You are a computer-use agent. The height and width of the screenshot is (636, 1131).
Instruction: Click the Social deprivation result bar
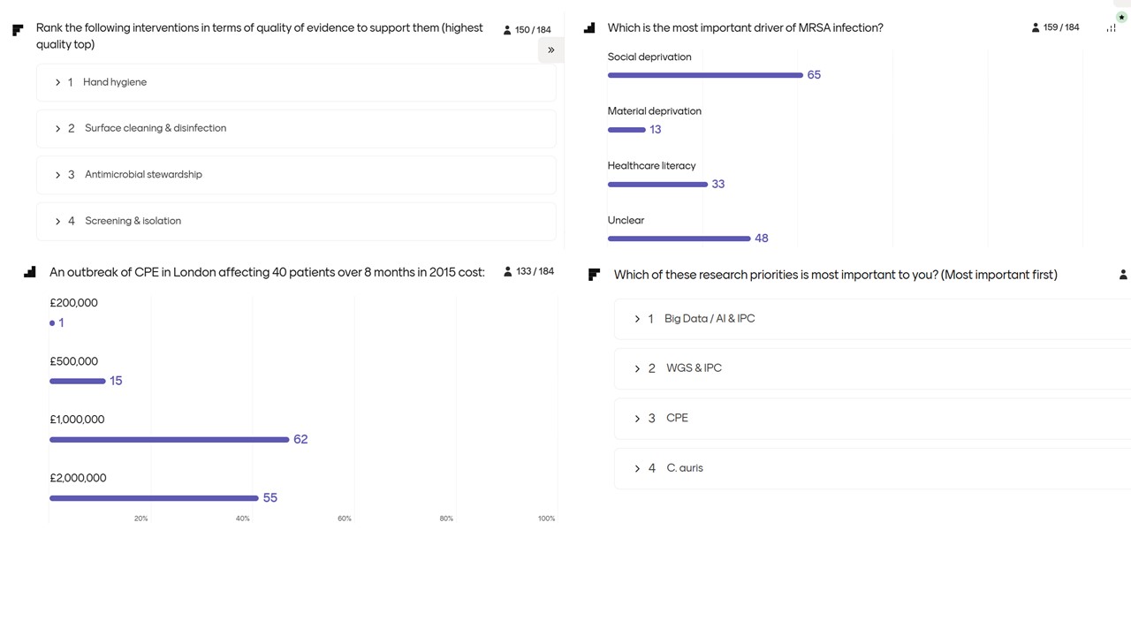(x=705, y=75)
